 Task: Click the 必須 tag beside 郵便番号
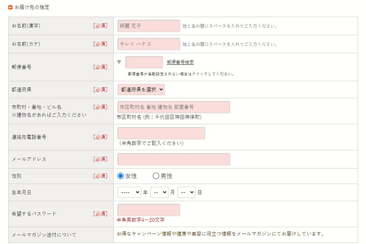tap(100, 67)
